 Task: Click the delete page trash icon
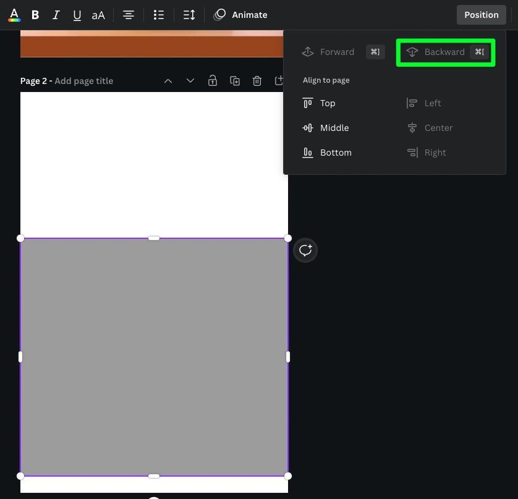point(257,81)
